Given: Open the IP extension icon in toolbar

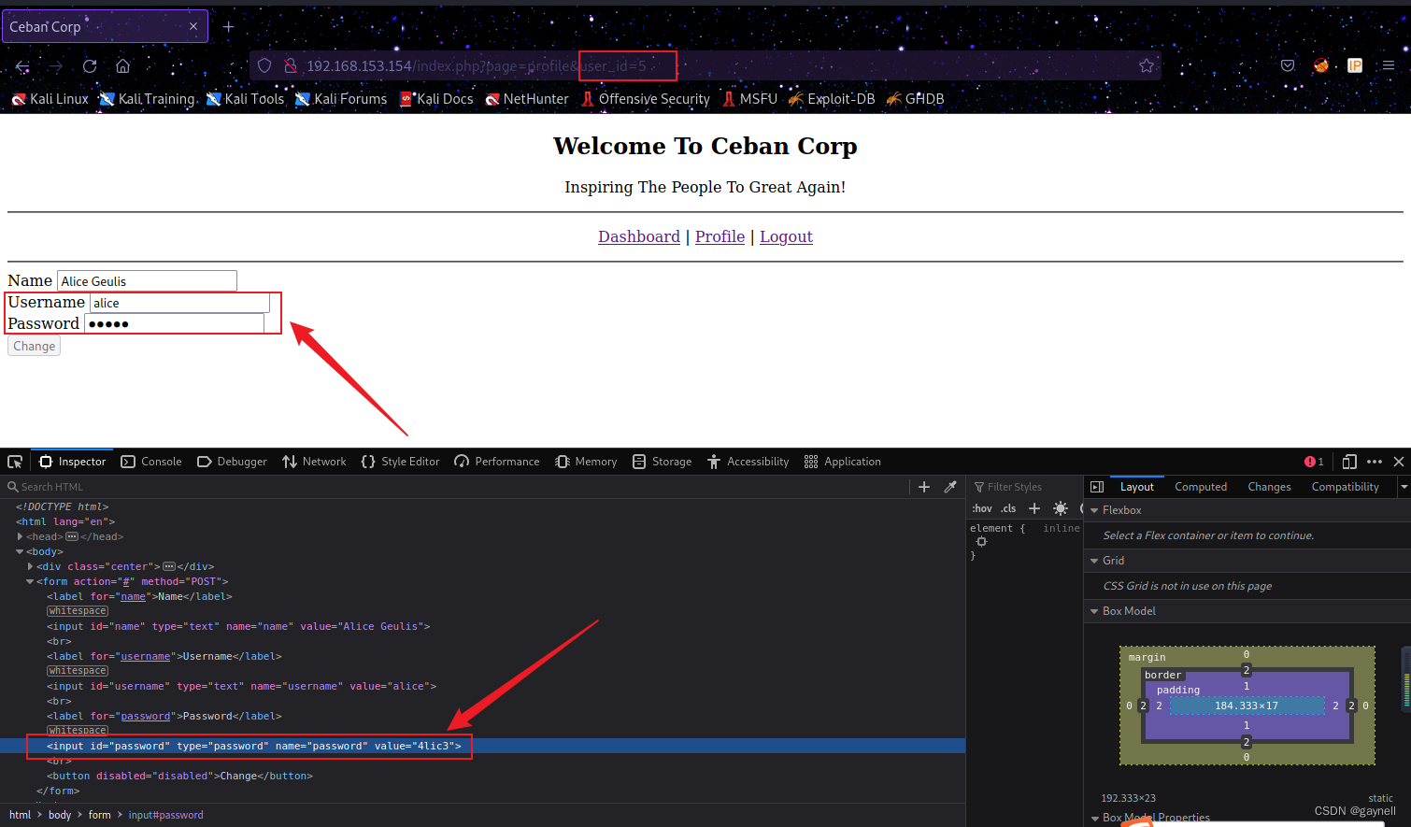Looking at the screenshot, I should pyautogui.click(x=1355, y=65).
